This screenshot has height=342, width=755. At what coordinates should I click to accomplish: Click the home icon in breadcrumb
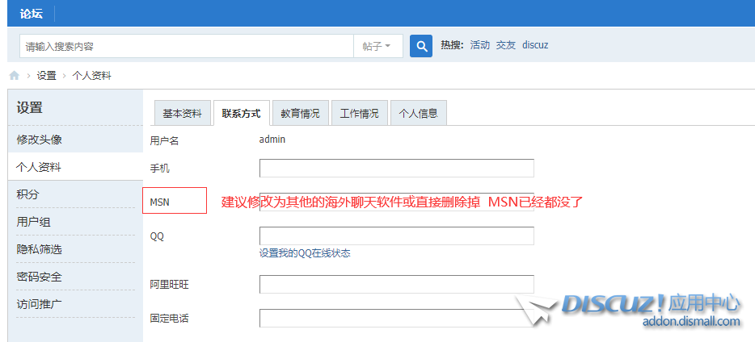coord(15,75)
